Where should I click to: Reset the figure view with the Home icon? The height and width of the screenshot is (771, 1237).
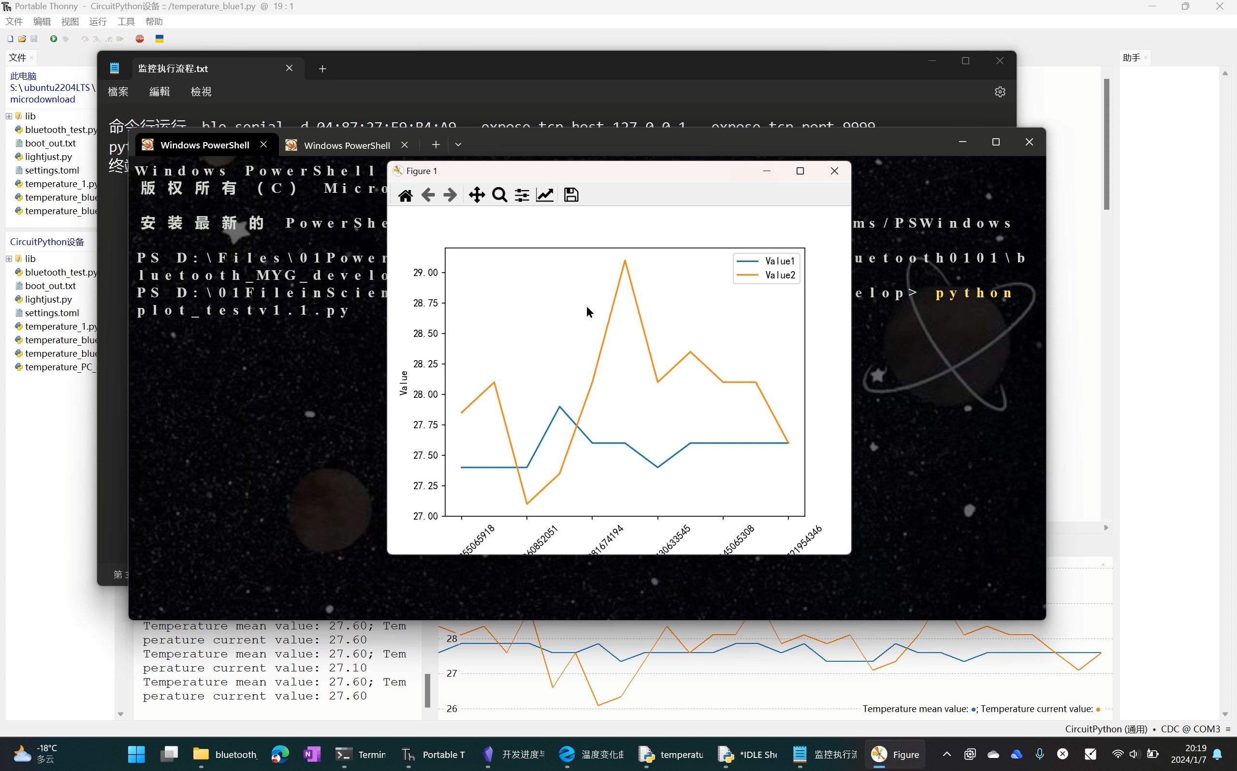coord(406,195)
